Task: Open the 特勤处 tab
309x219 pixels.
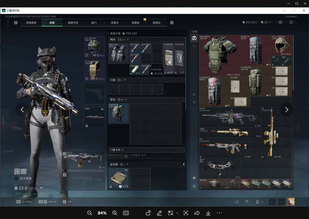Action: click(136, 23)
